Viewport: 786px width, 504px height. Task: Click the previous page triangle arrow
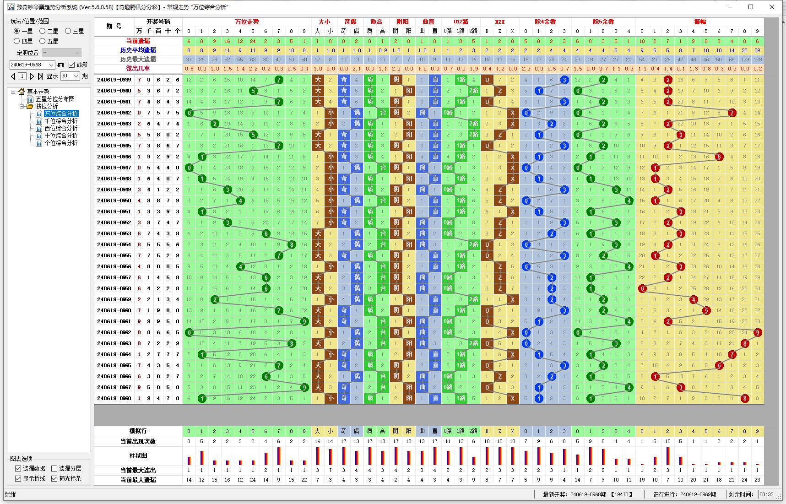pyautogui.click(x=13, y=76)
